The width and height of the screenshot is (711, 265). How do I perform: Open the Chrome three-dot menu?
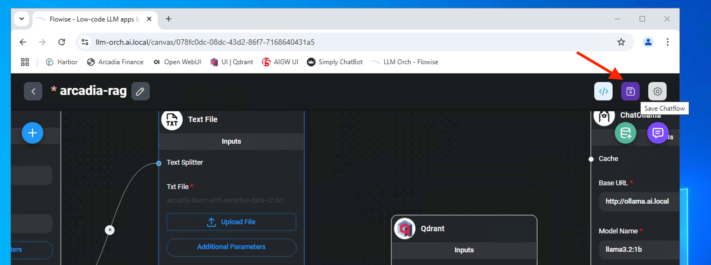click(x=668, y=42)
